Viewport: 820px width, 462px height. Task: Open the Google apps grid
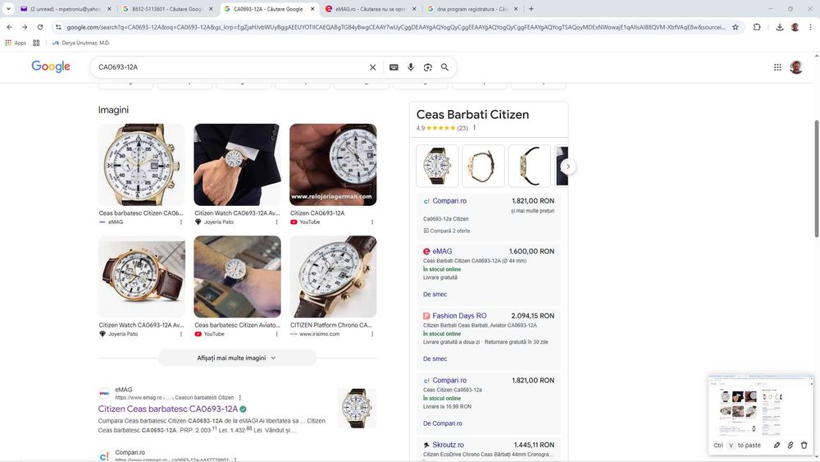pos(777,67)
